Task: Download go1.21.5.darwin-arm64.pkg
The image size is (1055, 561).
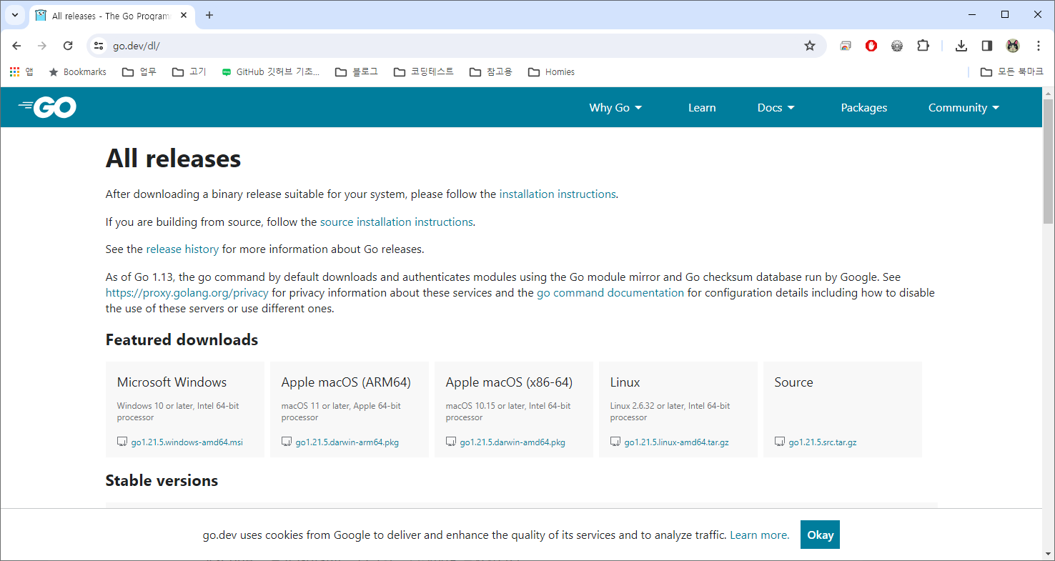Action: coord(340,442)
